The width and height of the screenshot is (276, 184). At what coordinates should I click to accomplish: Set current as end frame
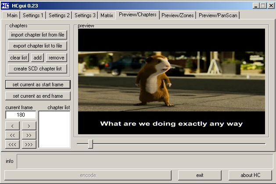(38, 96)
